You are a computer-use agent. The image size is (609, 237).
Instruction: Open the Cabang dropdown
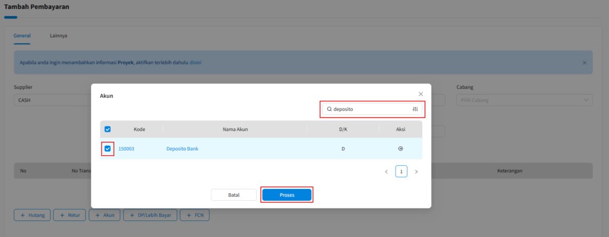[x=525, y=100]
